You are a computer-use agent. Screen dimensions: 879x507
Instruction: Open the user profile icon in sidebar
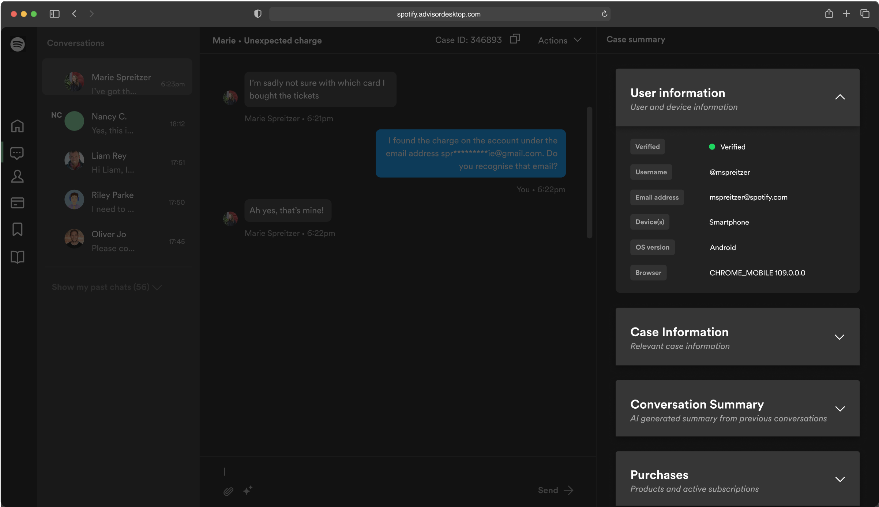point(17,177)
